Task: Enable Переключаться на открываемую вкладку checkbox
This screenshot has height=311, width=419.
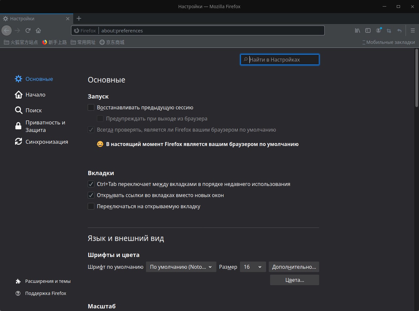Action: click(x=91, y=206)
